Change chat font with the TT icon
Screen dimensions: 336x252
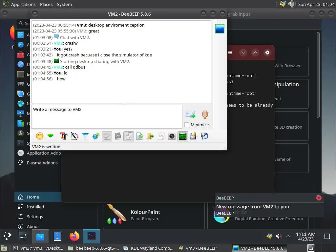(x=63, y=136)
